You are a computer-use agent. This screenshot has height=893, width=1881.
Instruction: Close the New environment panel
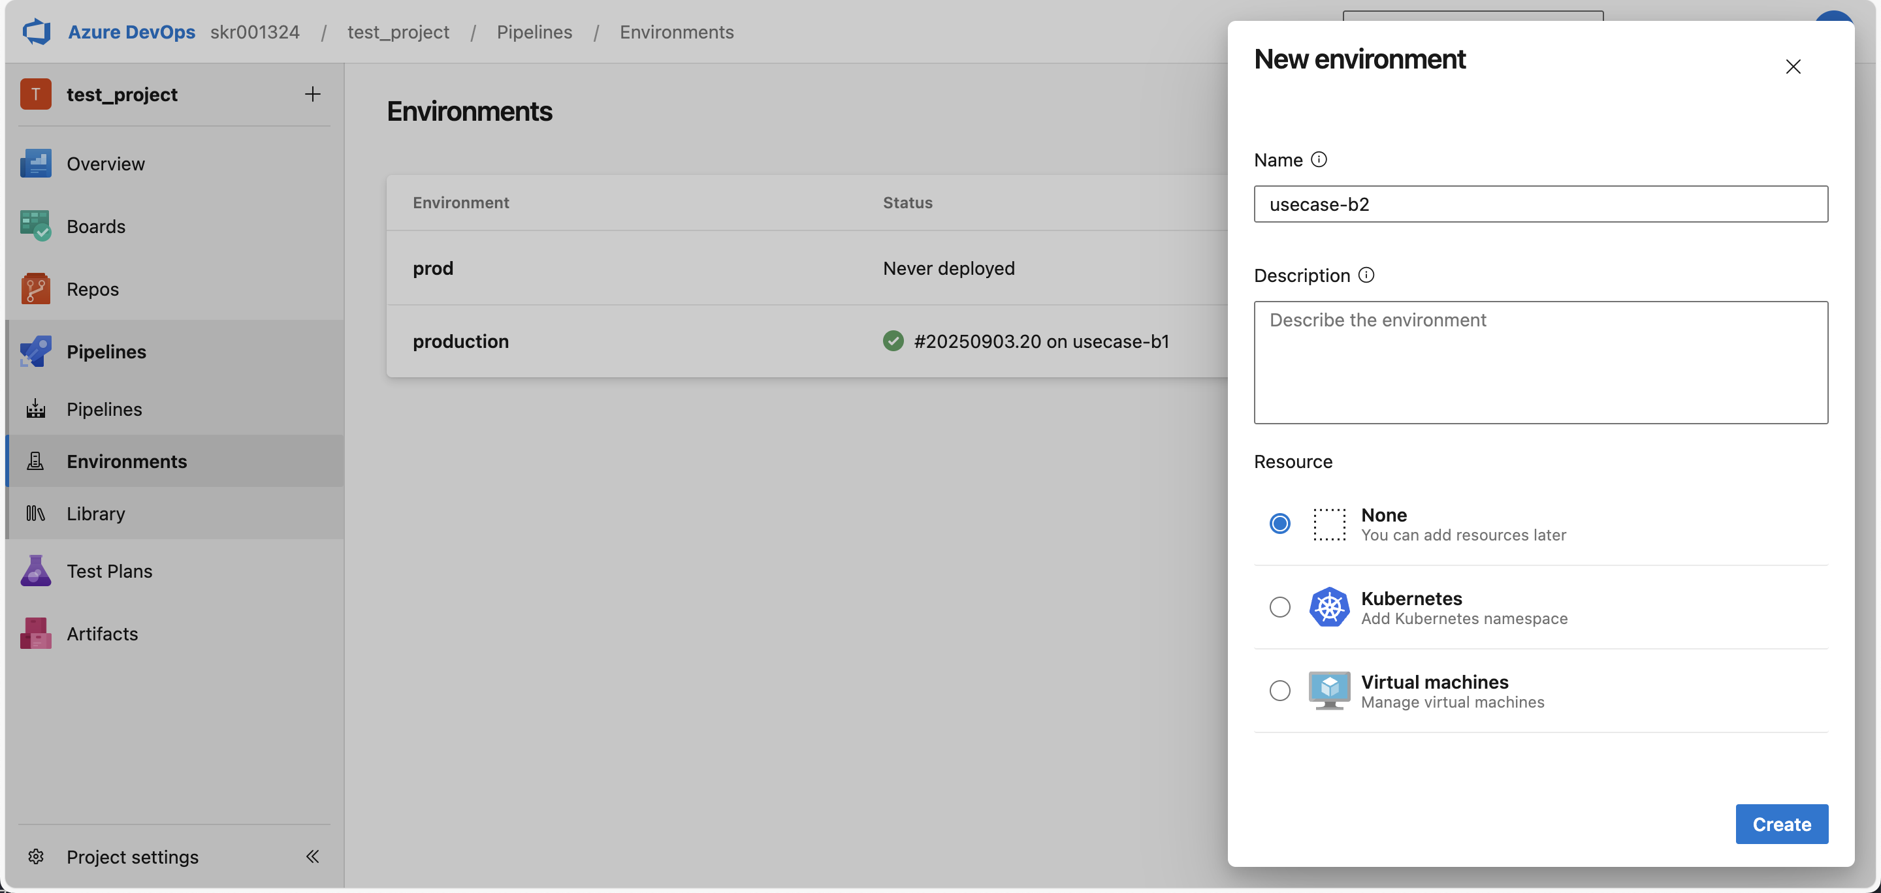1793,67
